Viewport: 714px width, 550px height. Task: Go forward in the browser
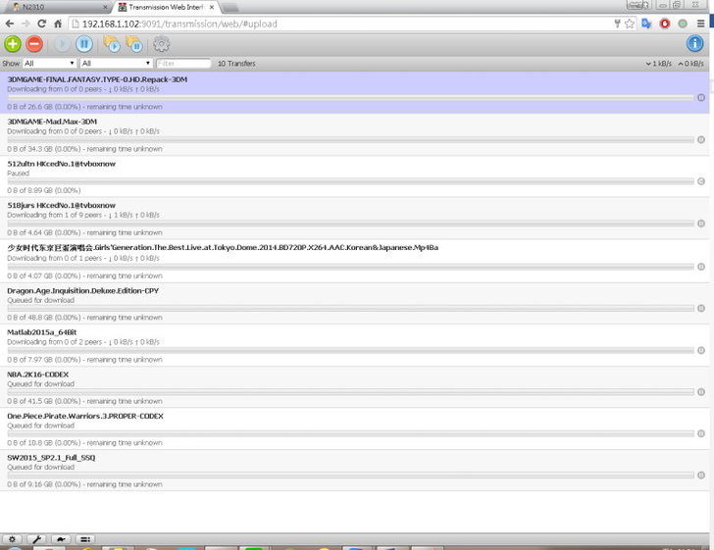pos(25,24)
